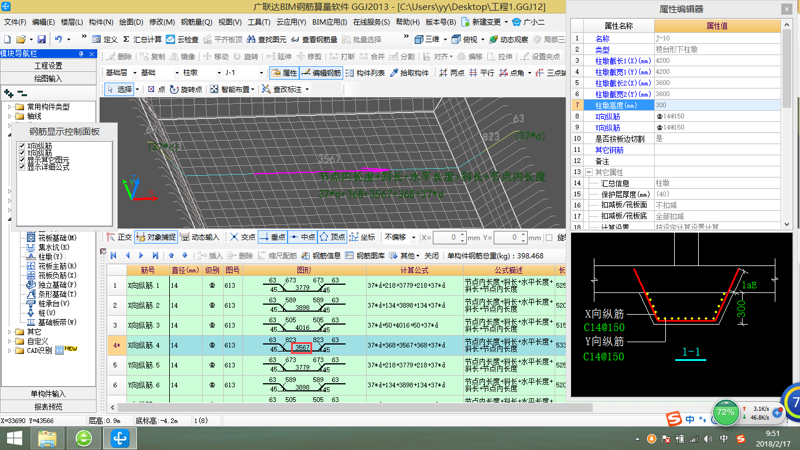Click 报表预览 button

coord(48,406)
